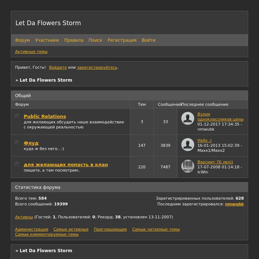
Task: Click Maxx1/Maxx2 avatar in Флуд row
Action: [188, 145]
